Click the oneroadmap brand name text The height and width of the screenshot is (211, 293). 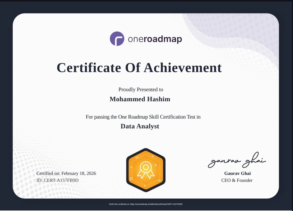(155, 39)
